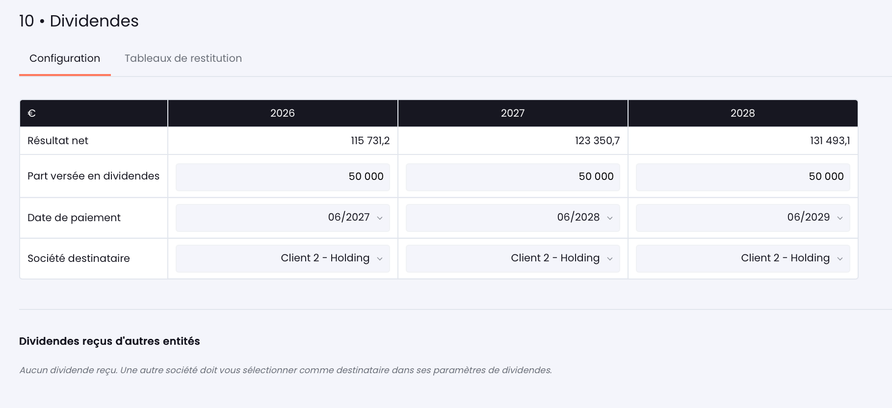This screenshot has width=892, height=408.
Task: Expand the 2028 recipient company dropdown
Action: click(x=743, y=258)
